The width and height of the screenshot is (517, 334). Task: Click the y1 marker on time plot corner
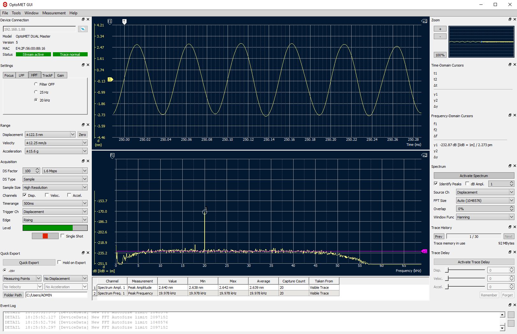coord(424,21)
